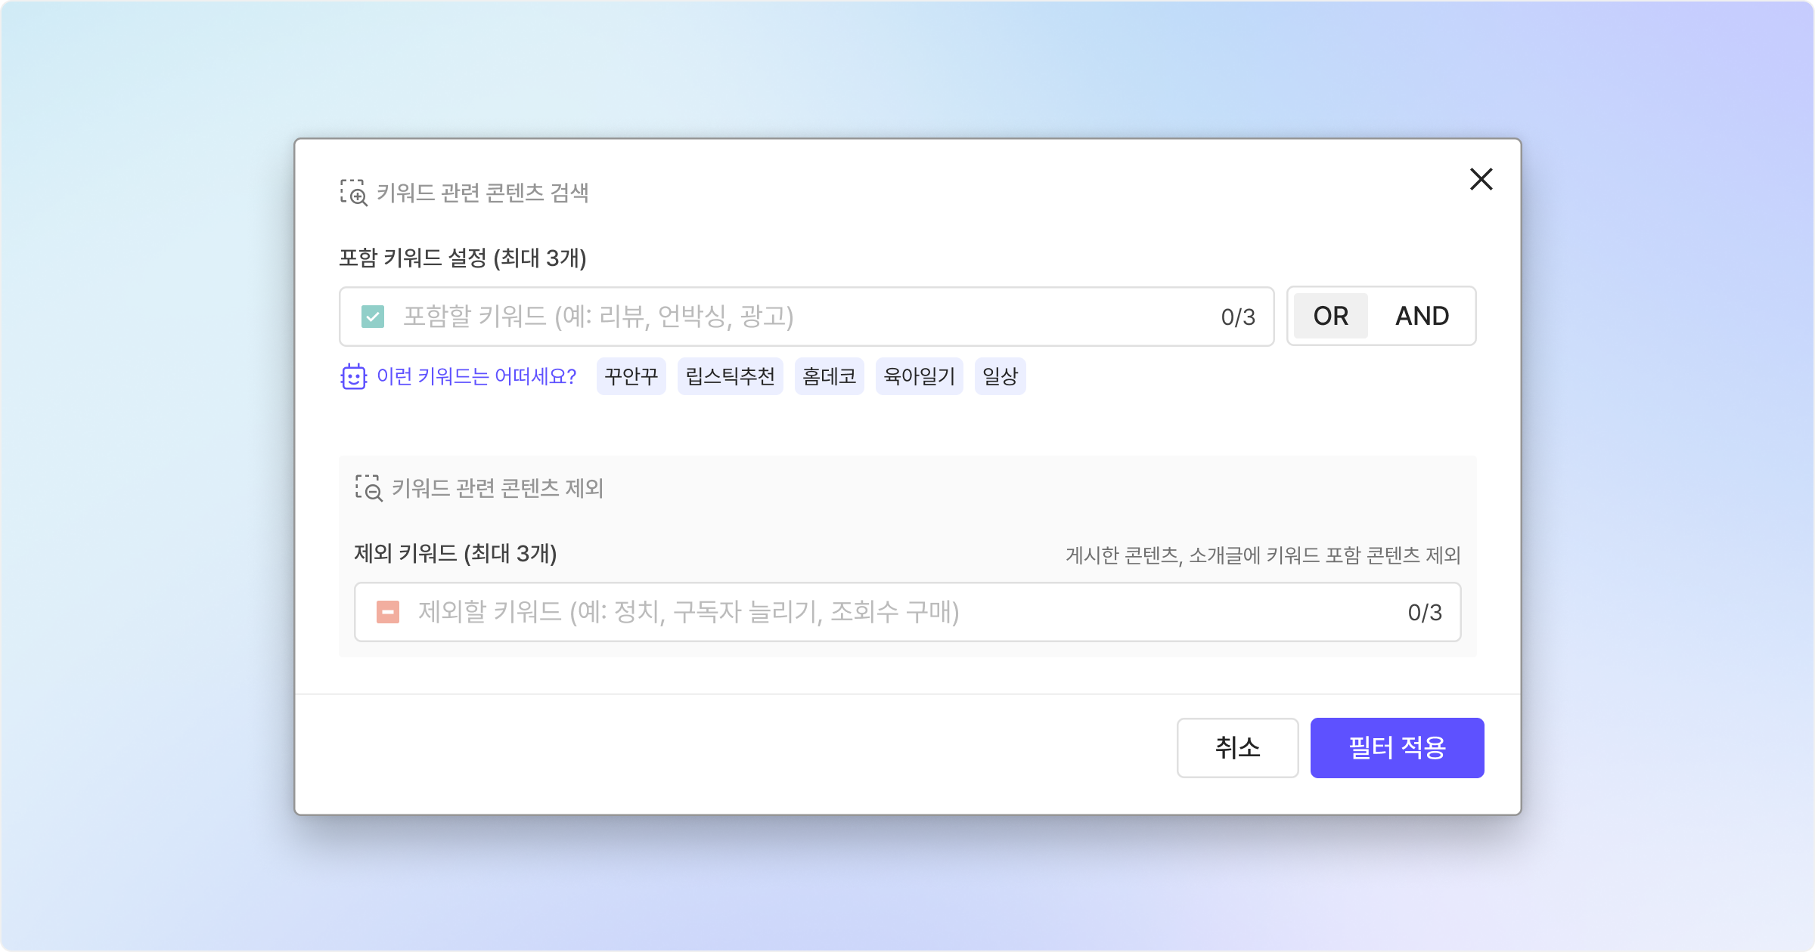Click the 이런 키워드는 어떠세요? link text

(476, 376)
